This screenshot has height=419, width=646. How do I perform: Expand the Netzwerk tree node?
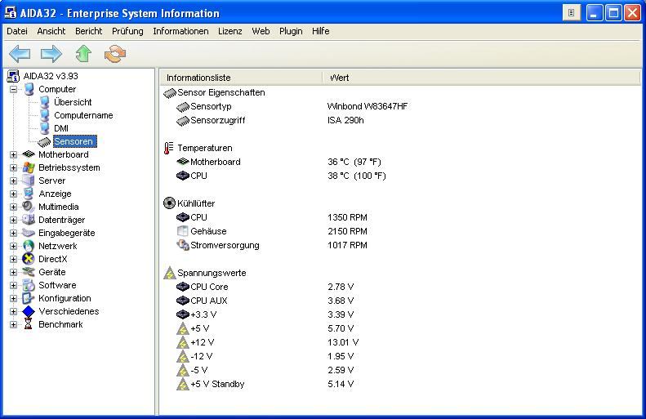pos(14,247)
